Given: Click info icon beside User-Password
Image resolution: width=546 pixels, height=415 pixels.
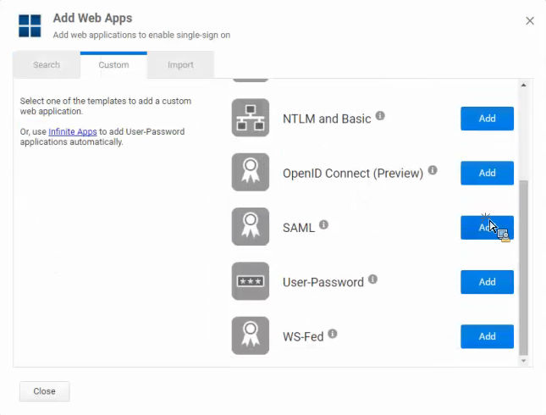Looking at the screenshot, I should click(x=373, y=279).
